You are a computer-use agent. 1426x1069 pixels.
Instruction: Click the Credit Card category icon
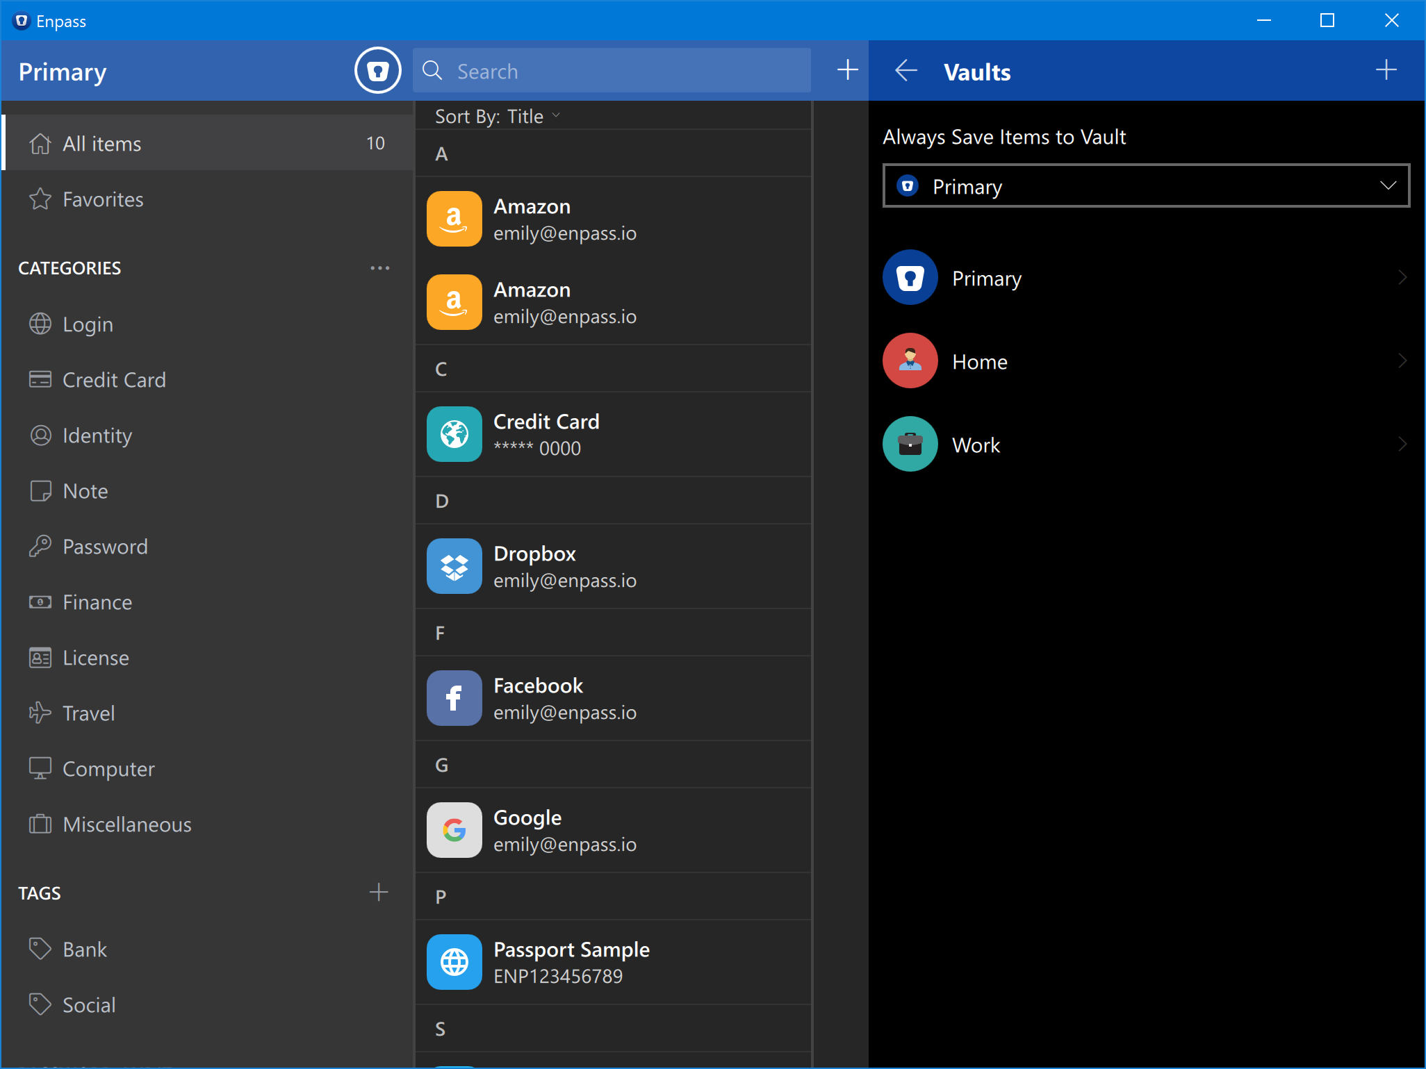[40, 379]
